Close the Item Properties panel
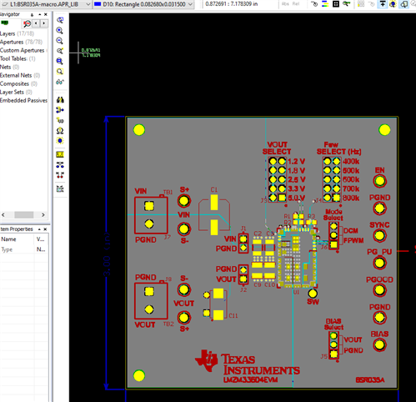This screenshot has width=416, height=402. 45,229
